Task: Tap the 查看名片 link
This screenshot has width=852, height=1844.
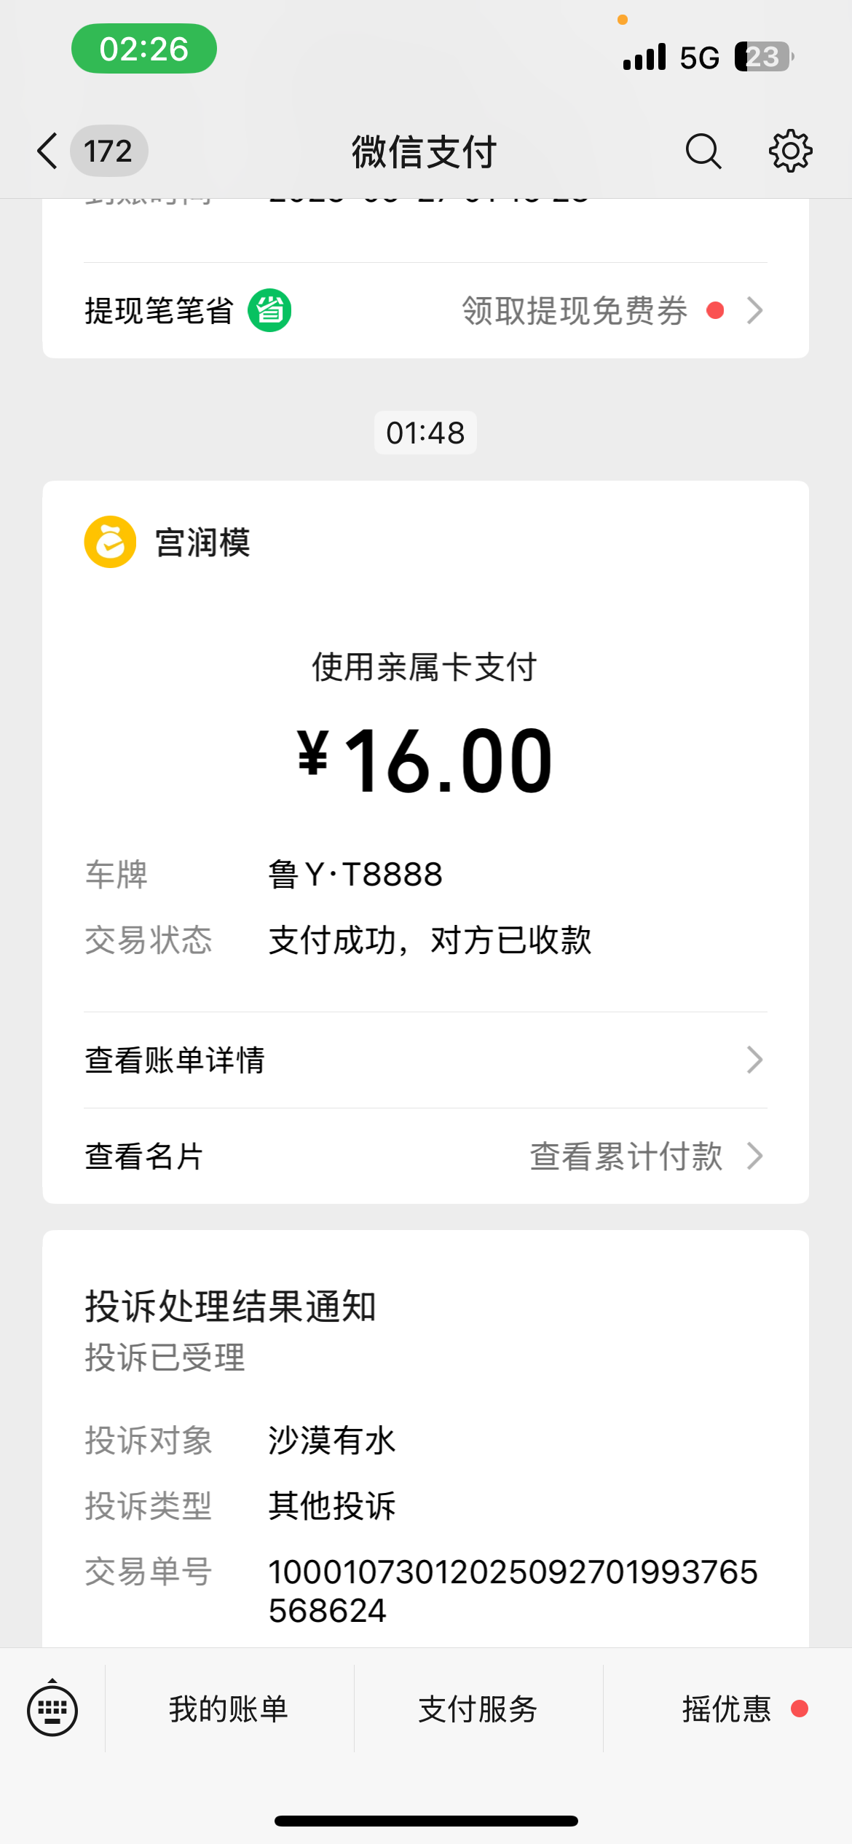Action: (144, 1157)
